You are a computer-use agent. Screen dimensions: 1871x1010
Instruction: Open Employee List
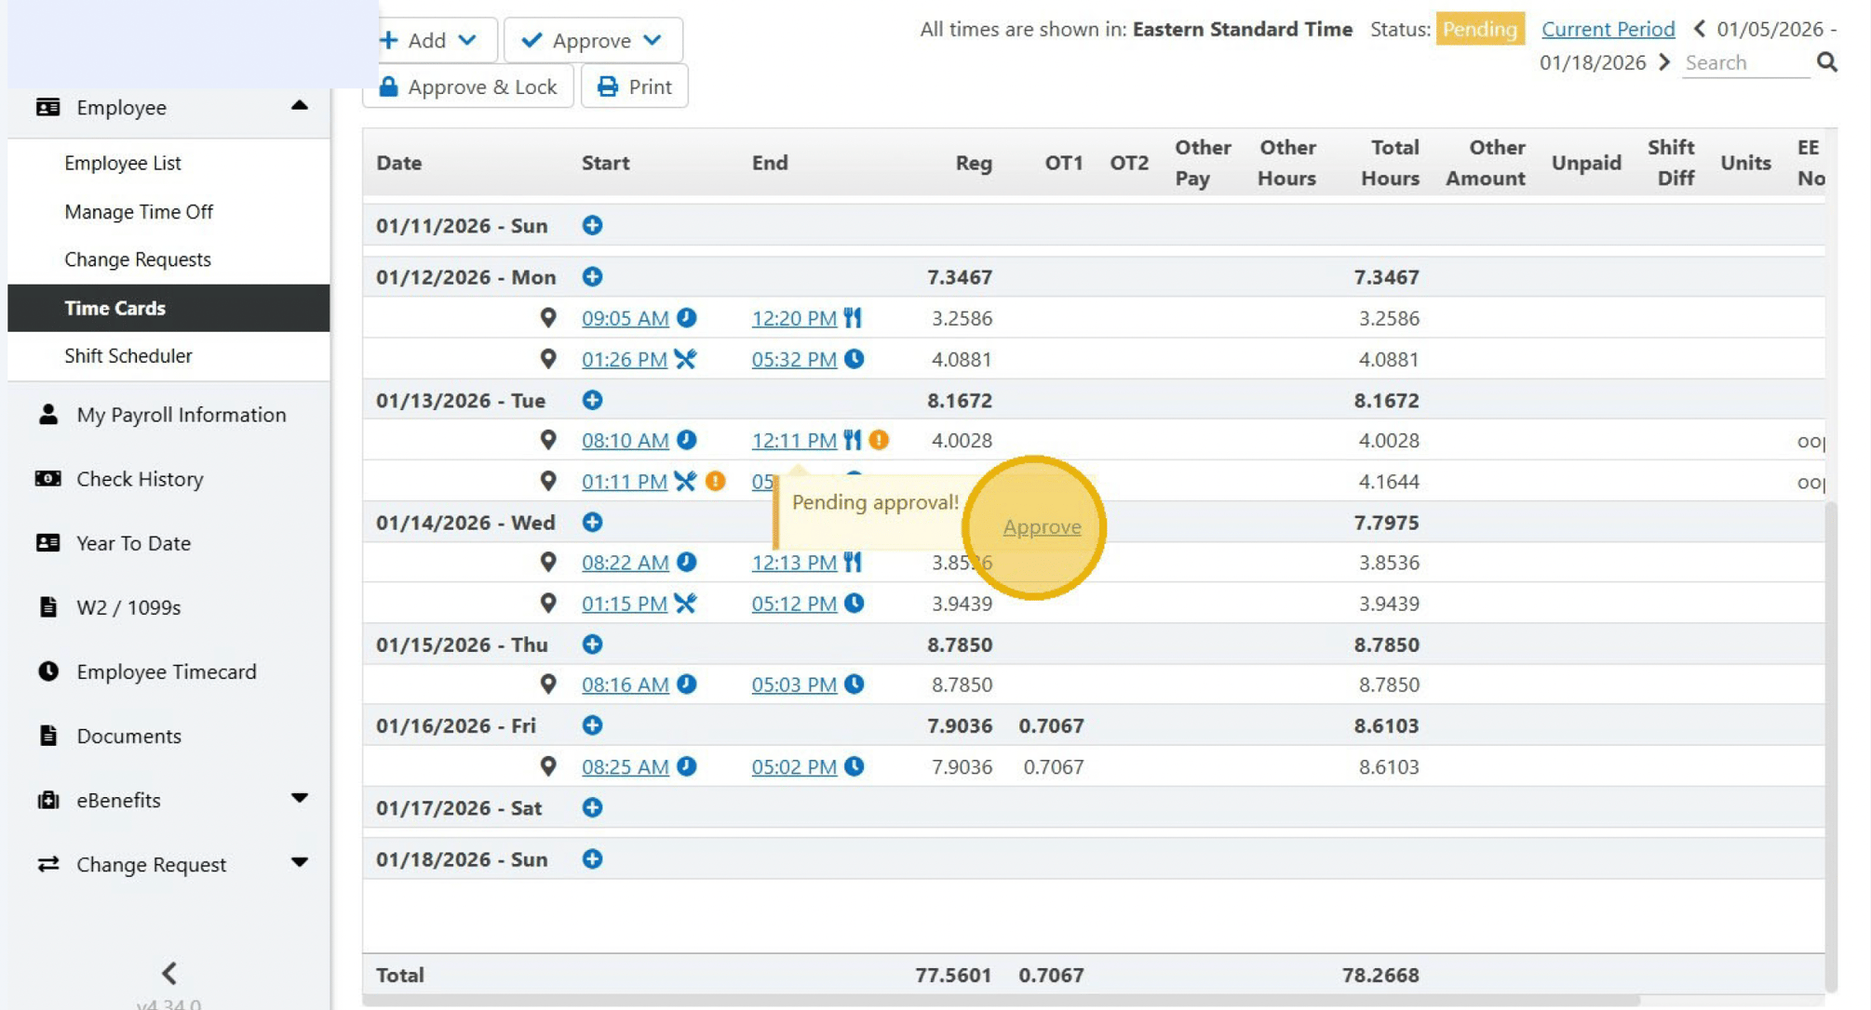pos(123,163)
